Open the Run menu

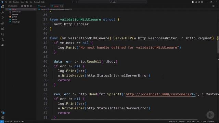pos(31,2)
